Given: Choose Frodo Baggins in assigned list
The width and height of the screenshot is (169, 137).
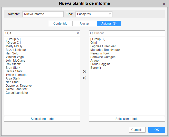Looking at the screenshot, I should (100, 64).
